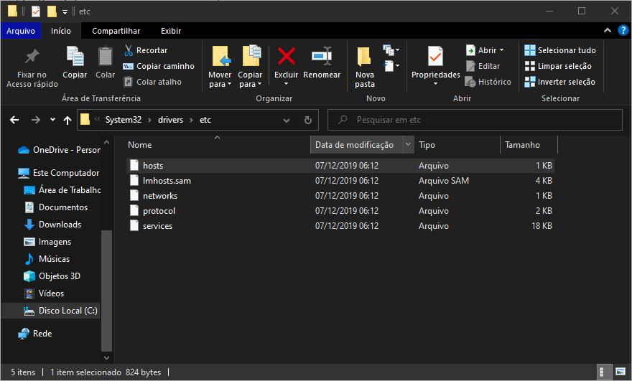Go back with the back arrow
This screenshot has height=381, width=632.
(14, 120)
